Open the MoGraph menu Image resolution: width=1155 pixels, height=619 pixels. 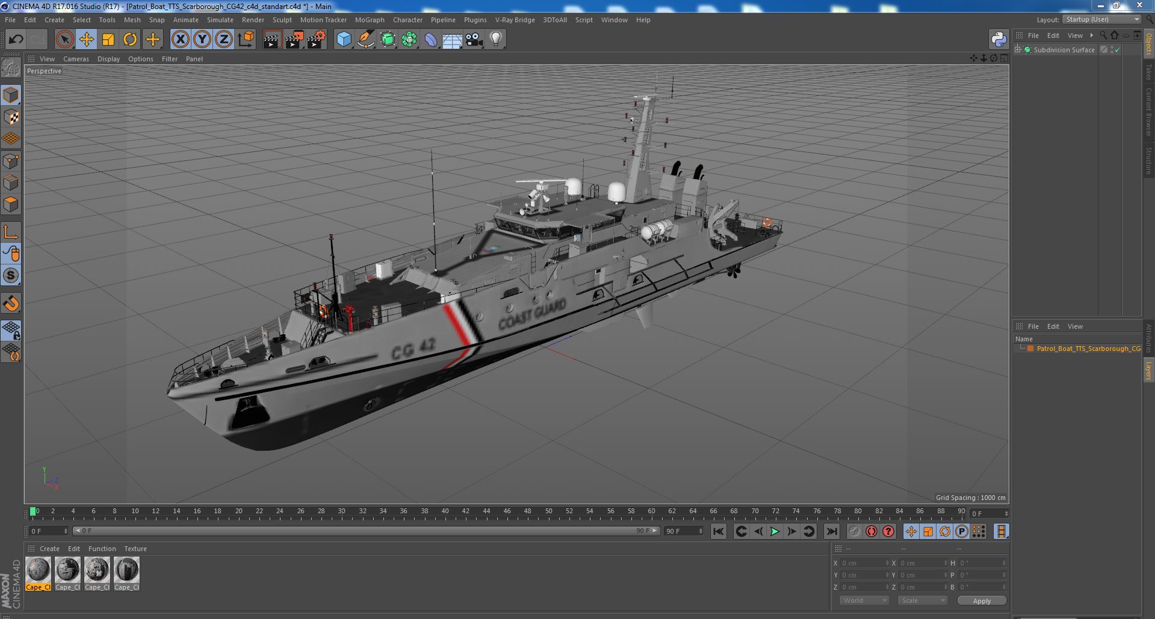coord(370,20)
